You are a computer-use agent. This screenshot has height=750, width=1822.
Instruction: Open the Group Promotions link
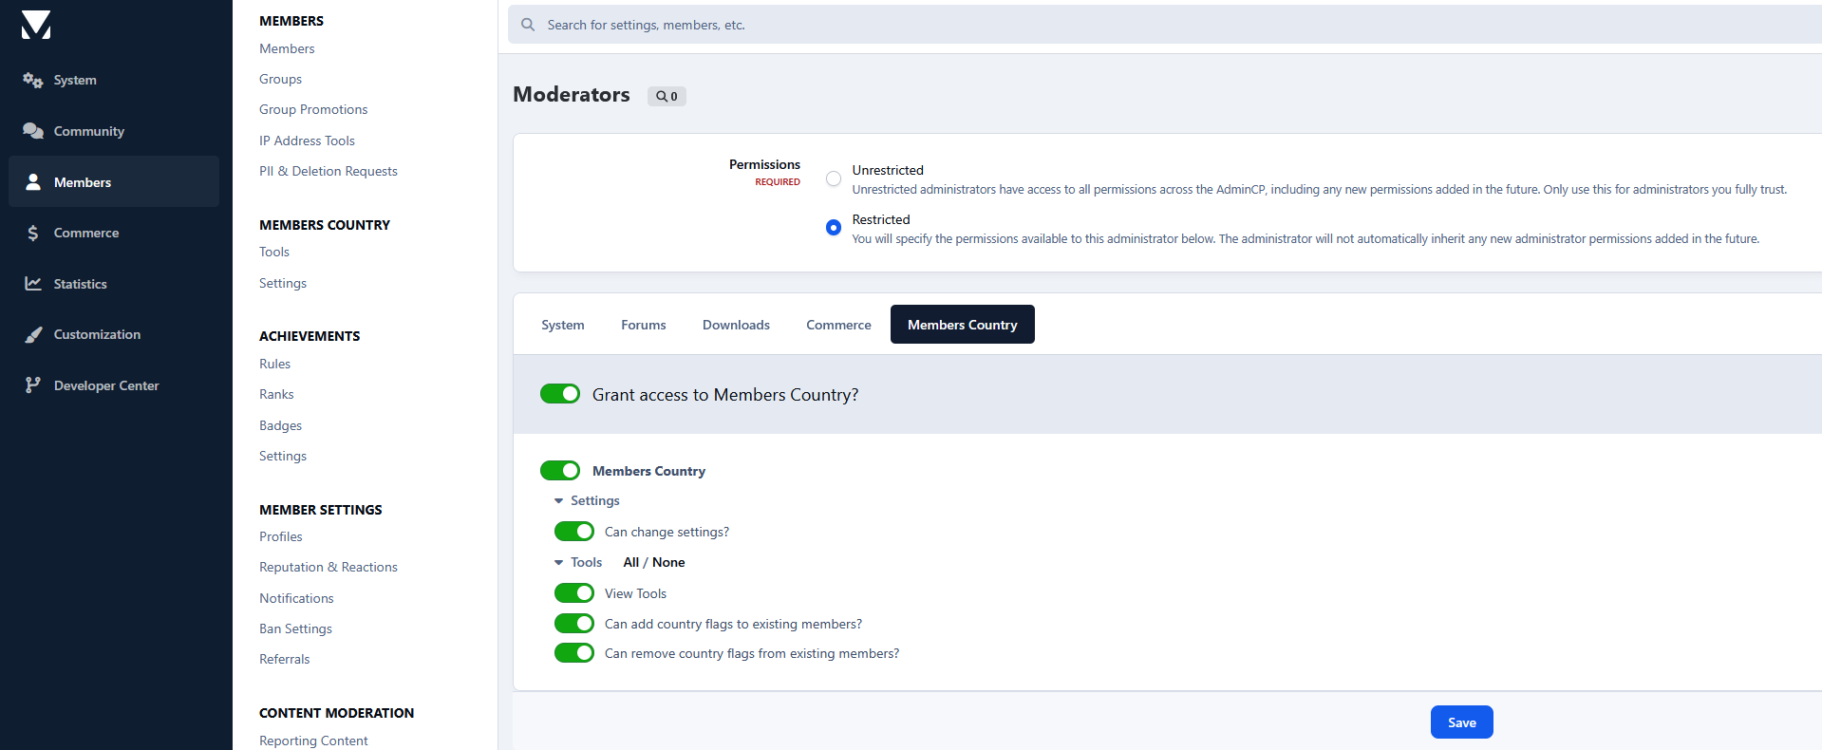coord(313,110)
